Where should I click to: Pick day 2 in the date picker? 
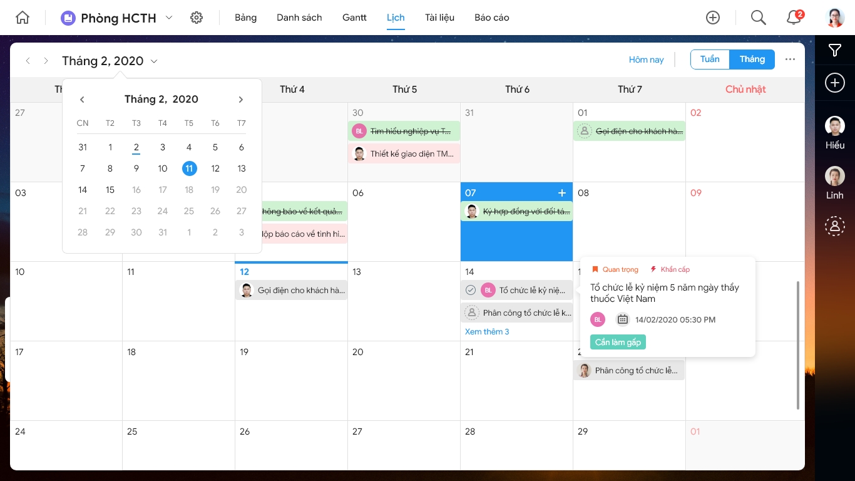coord(136,148)
